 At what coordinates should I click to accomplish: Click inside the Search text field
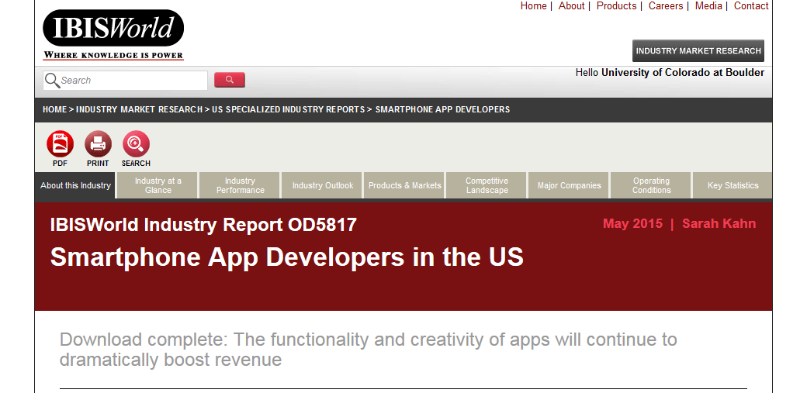[x=125, y=81]
